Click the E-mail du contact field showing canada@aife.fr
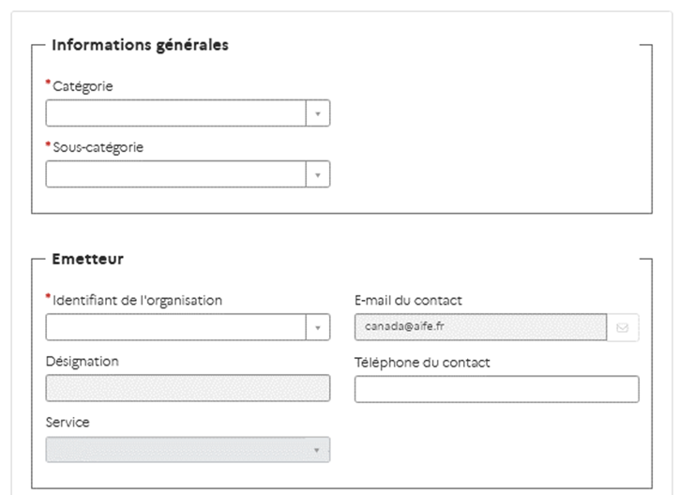The image size is (679, 495). tap(480, 328)
